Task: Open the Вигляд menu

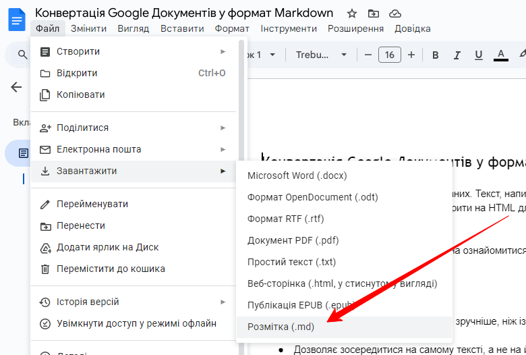Action: coord(133,28)
